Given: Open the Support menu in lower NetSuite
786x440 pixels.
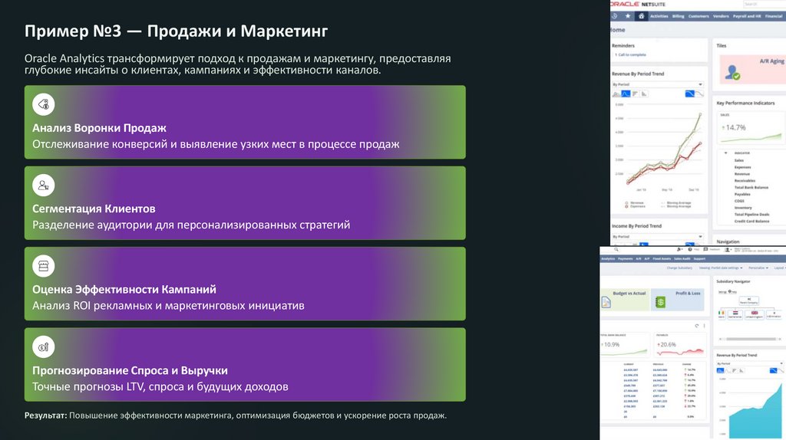Looking at the screenshot, I should coord(699,259).
